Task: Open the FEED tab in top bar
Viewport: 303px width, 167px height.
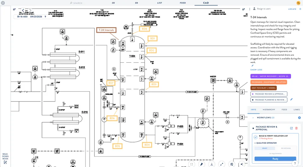Action: click(x=183, y=3)
